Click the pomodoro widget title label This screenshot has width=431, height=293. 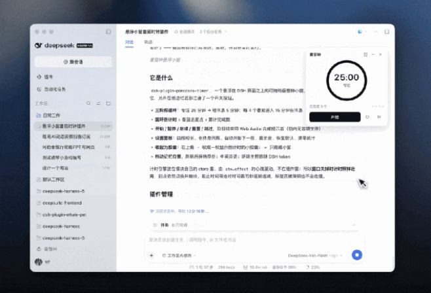coord(315,54)
